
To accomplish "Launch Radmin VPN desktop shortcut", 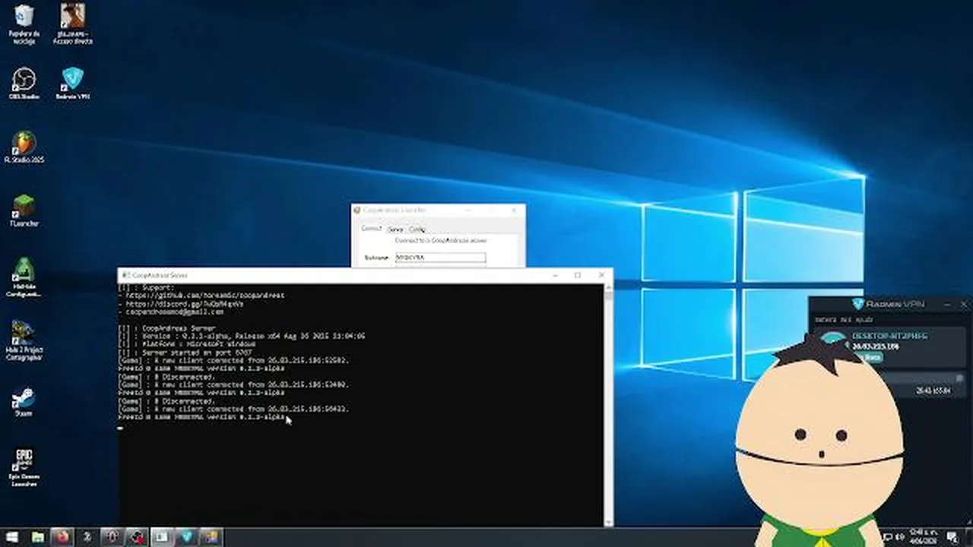I will click(72, 84).
